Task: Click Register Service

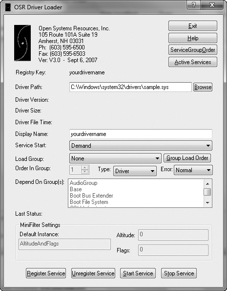Action: (46, 273)
